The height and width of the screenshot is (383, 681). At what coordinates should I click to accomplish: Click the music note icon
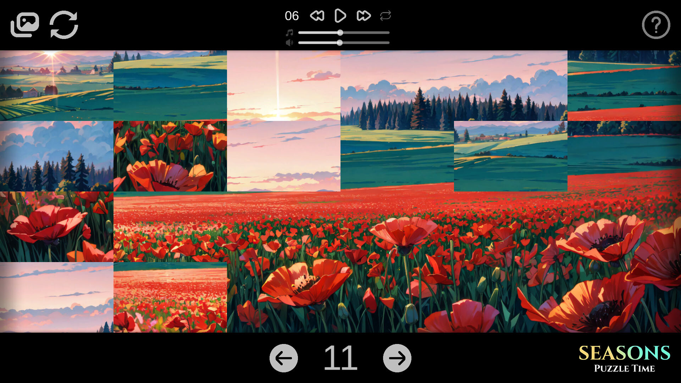pyautogui.click(x=289, y=32)
